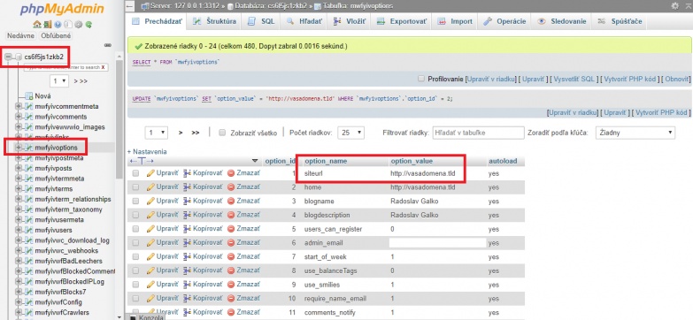
Task: Open the phpMyAdmin documentation help icon
Action: click(x=58, y=24)
